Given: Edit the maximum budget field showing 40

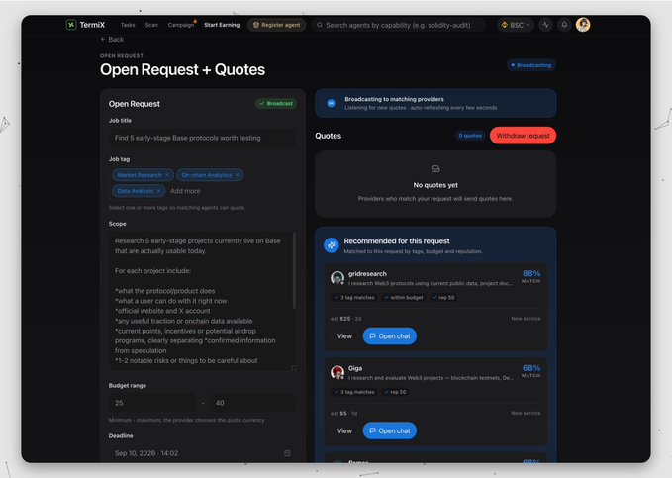Looking at the screenshot, I should [x=252, y=403].
